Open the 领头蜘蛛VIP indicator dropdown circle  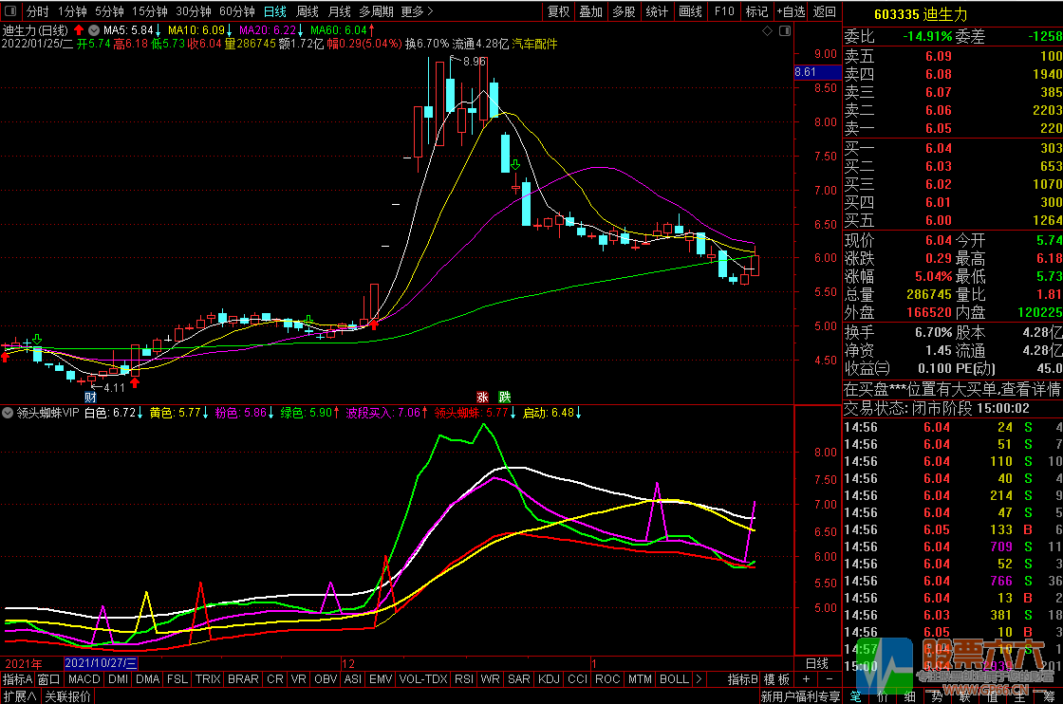tap(8, 413)
